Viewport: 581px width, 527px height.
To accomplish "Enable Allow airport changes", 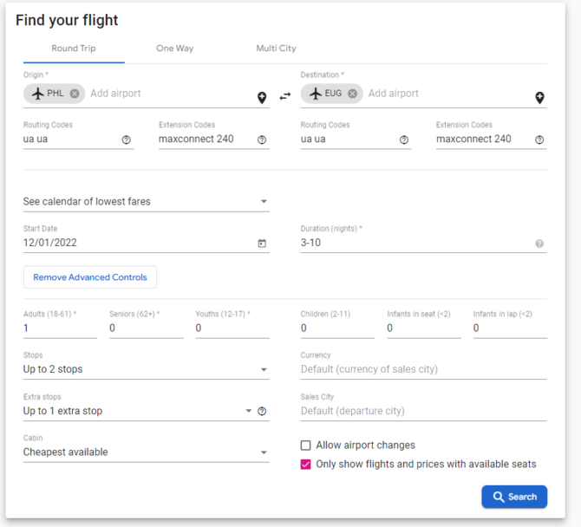I will [306, 446].
